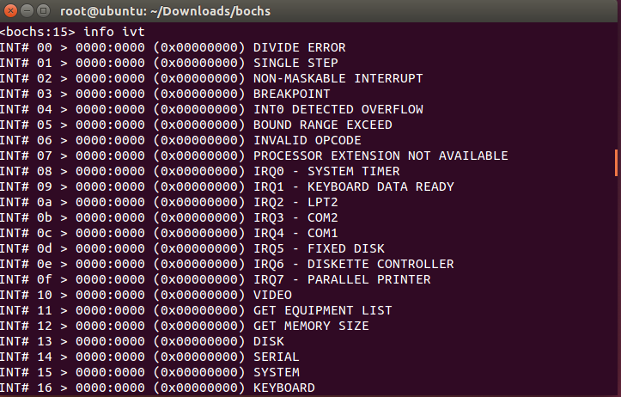Click '(0x00000000)' on INT# 0c line
621x397 pixels.
coord(199,233)
